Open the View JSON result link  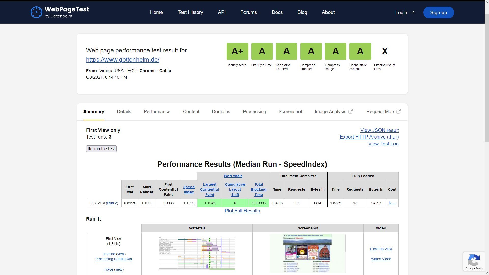coord(379,130)
